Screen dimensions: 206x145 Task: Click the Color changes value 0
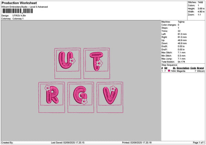click(x=179, y=25)
